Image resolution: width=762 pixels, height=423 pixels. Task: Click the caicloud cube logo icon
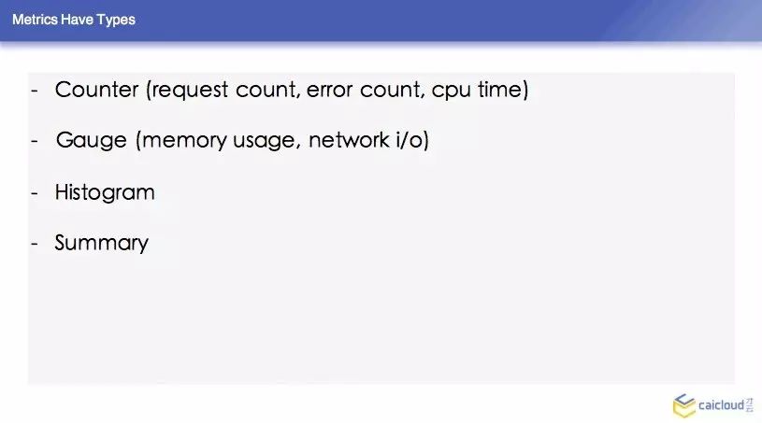point(684,405)
